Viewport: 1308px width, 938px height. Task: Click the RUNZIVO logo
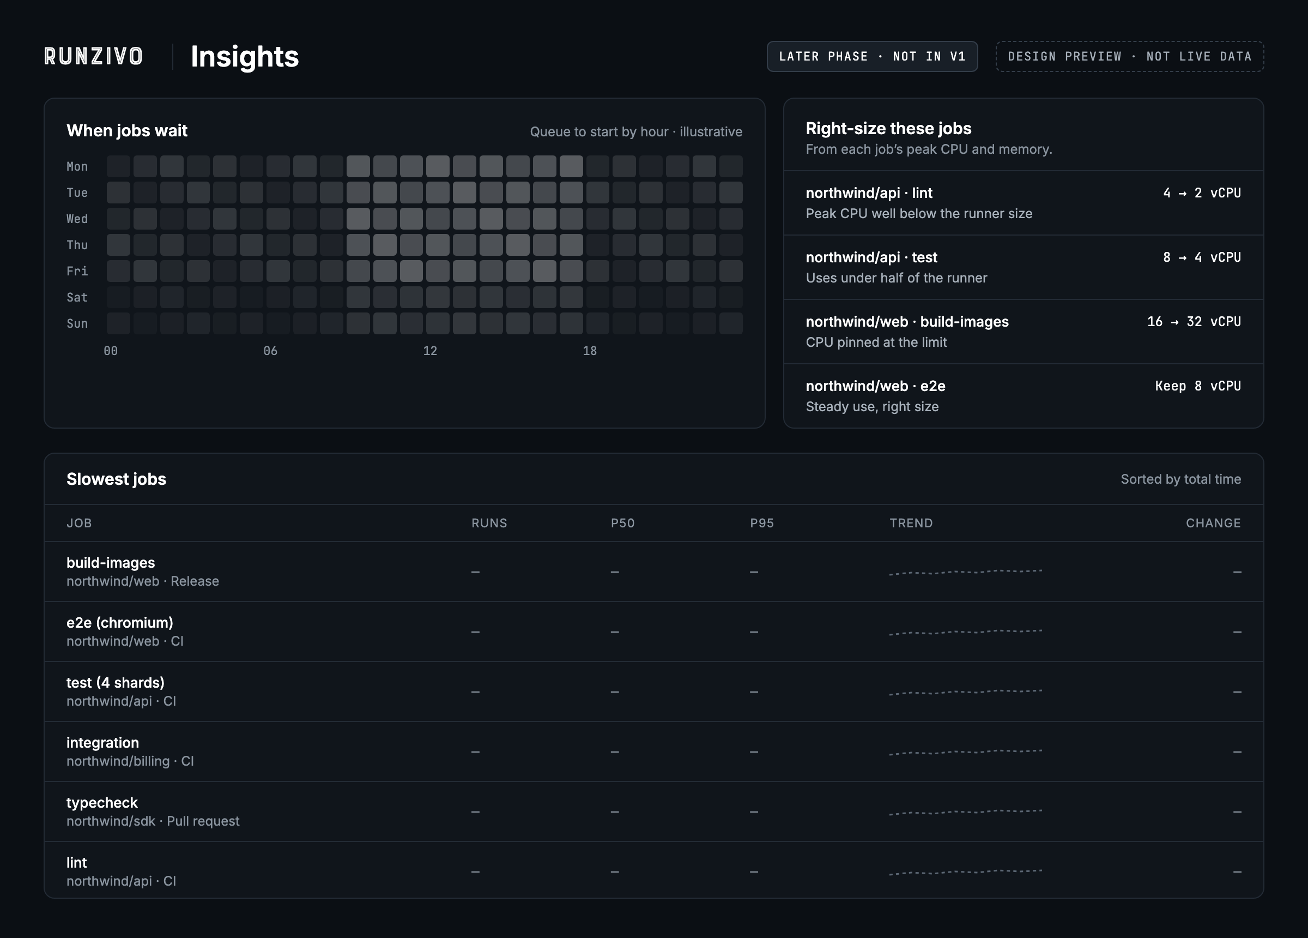[93, 57]
